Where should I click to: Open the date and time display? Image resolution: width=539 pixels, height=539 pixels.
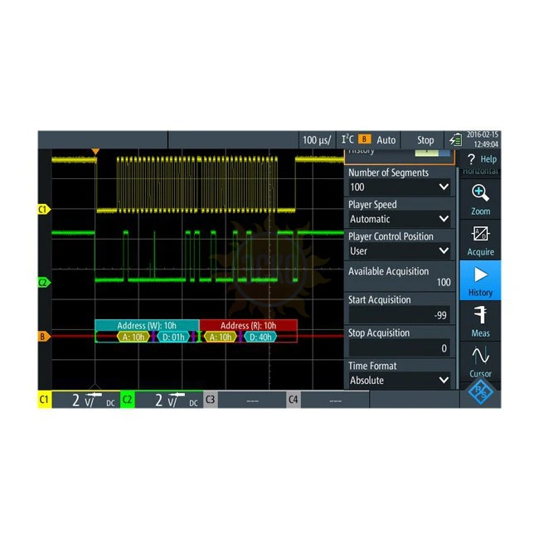pyautogui.click(x=483, y=139)
